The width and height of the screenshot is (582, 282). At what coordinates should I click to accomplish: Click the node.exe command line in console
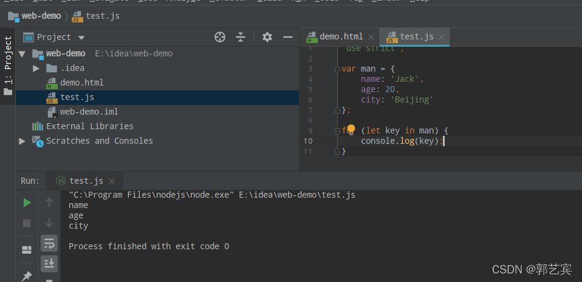click(x=212, y=195)
